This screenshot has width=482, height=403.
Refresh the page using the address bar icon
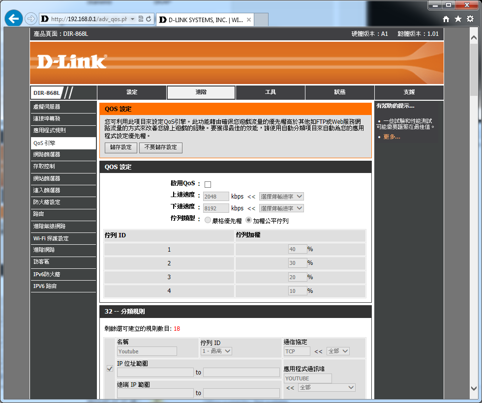pyautogui.click(x=149, y=19)
